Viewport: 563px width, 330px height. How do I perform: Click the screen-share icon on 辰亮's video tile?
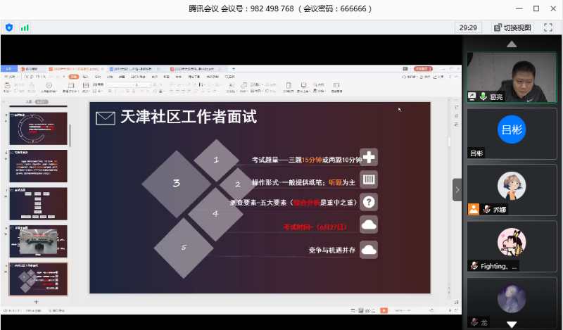[473, 96]
